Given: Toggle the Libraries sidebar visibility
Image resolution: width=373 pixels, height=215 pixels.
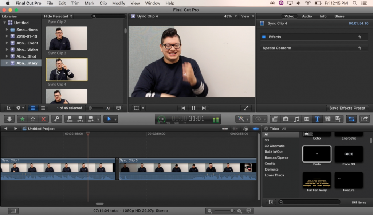Looking at the screenshot, I should click(x=9, y=108).
